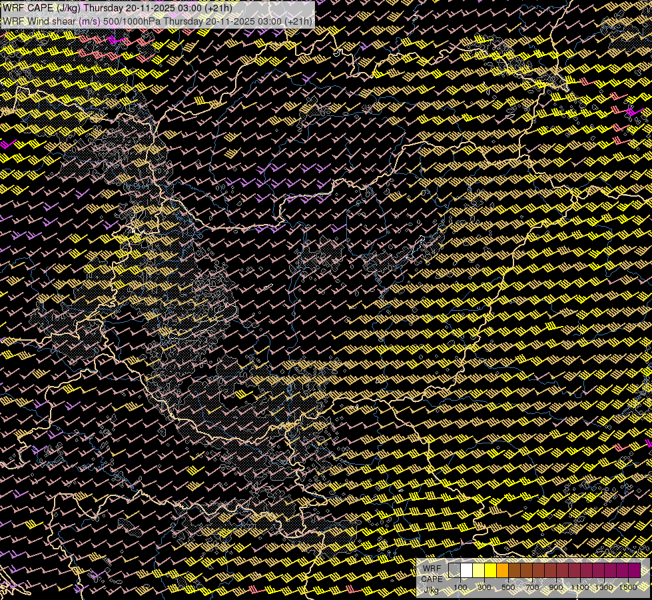Select the bright yellow CAPE legend swatch

[x=491, y=570]
